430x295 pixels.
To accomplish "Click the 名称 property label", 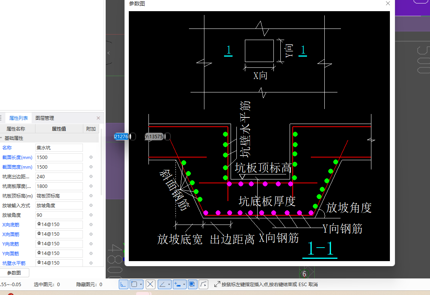I will [x=7, y=147].
